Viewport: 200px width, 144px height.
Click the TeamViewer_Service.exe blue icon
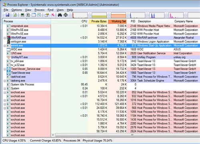point(8,69)
